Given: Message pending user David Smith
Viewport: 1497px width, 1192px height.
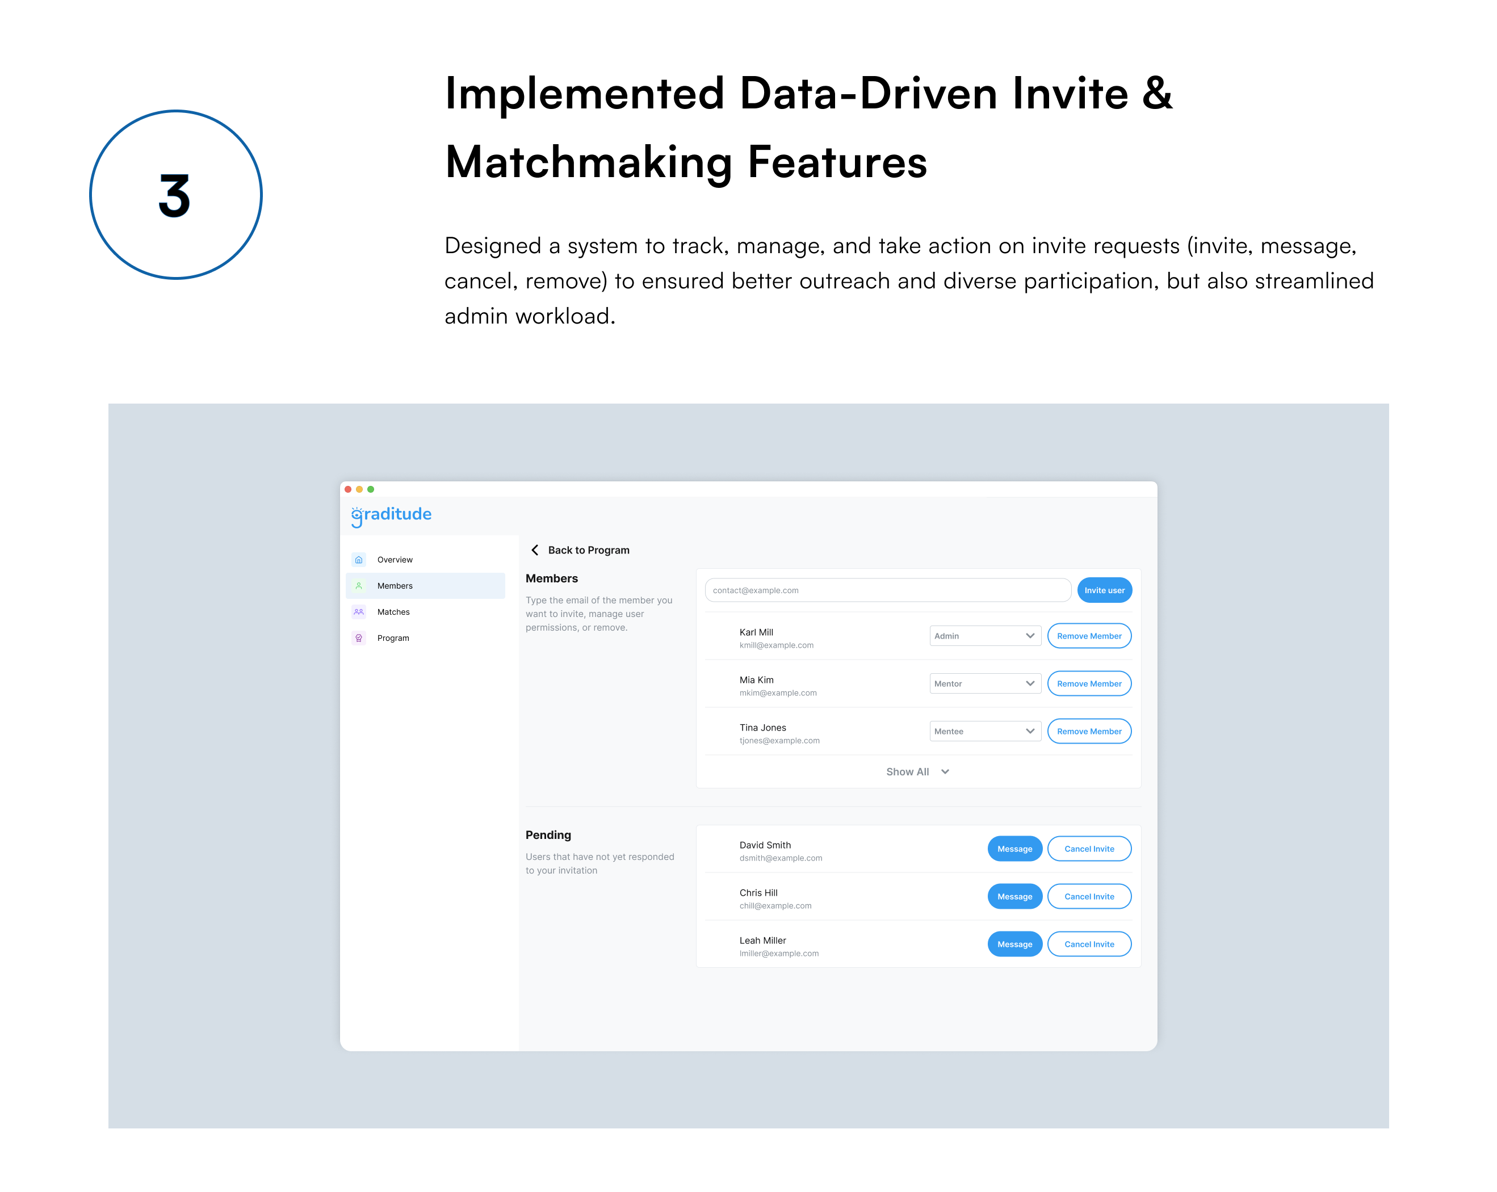Looking at the screenshot, I should tap(1014, 849).
